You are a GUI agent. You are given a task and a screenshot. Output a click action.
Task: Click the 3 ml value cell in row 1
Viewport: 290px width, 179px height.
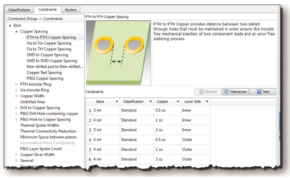point(106,110)
